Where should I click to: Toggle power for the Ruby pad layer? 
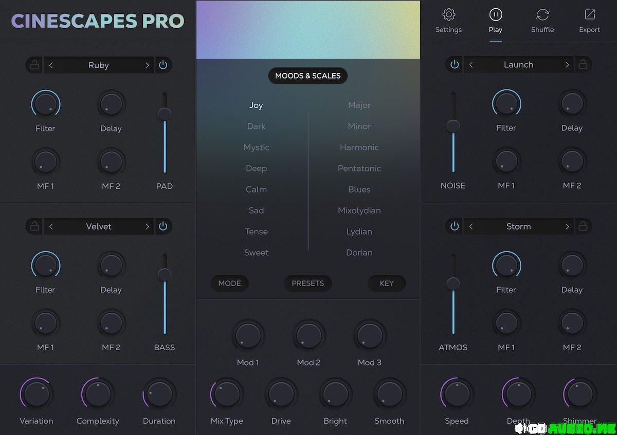[x=163, y=65]
